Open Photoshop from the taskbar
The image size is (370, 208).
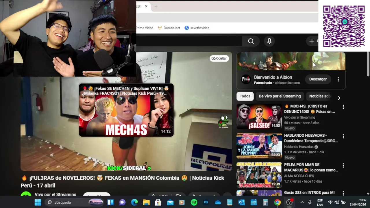coord(206,203)
